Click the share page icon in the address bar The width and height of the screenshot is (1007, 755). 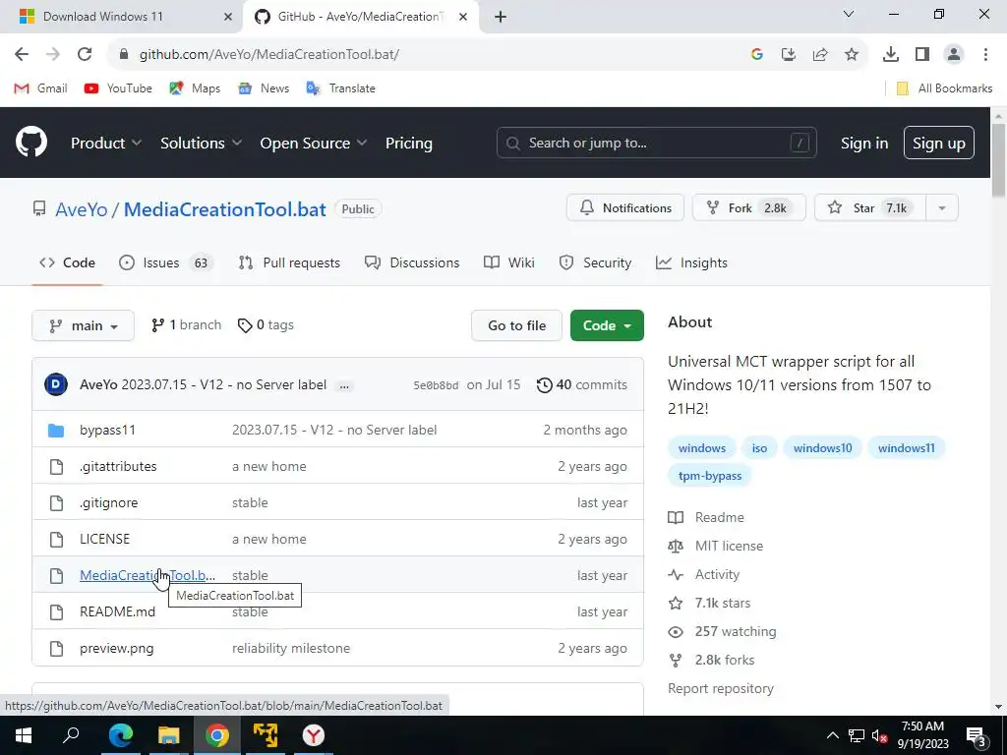tap(820, 55)
